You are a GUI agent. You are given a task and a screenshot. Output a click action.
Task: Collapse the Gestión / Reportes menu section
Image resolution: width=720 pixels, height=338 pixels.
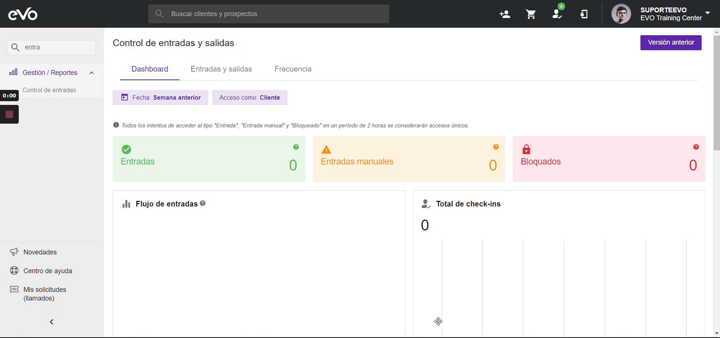tap(92, 73)
